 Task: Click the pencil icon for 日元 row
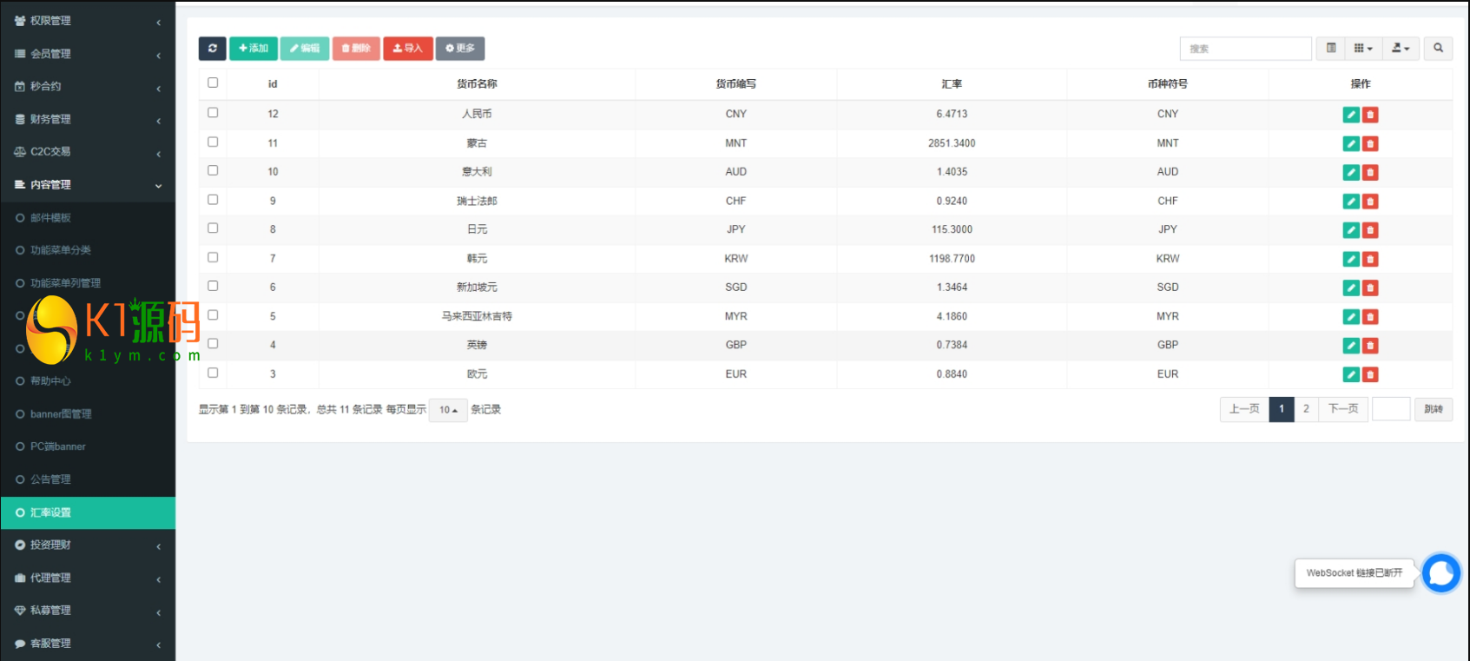[x=1351, y=230]
